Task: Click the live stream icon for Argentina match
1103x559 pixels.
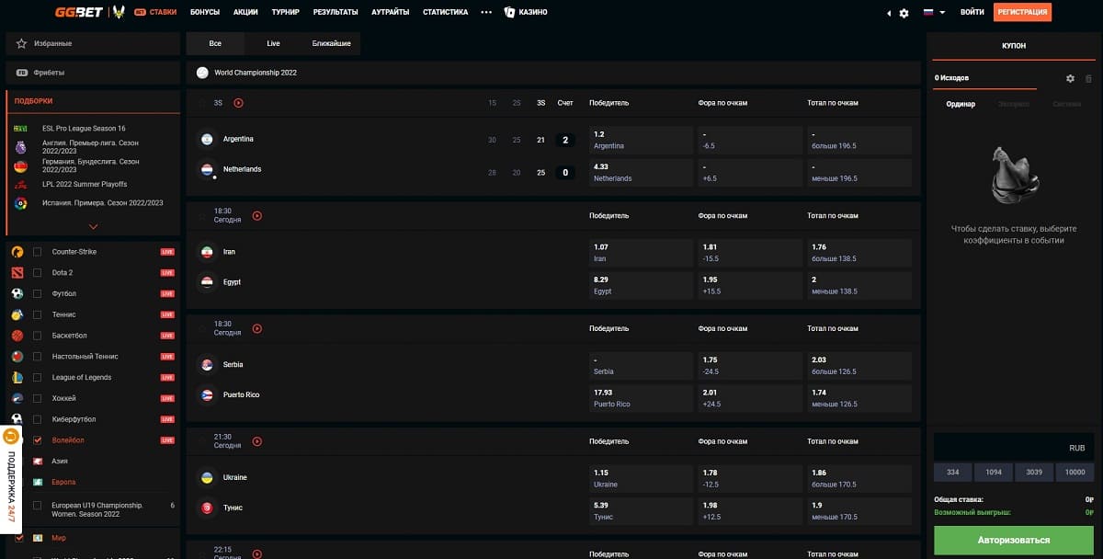Action: click(x=238, y=103)
